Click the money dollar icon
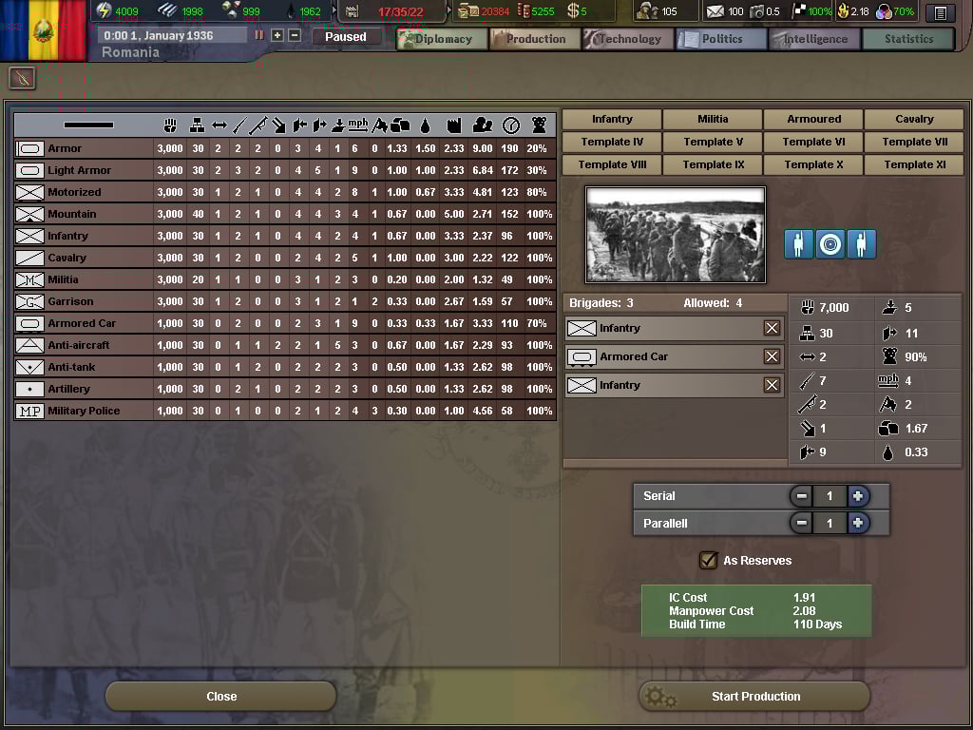Screen dimensions: 973x730 coord(573,10)
